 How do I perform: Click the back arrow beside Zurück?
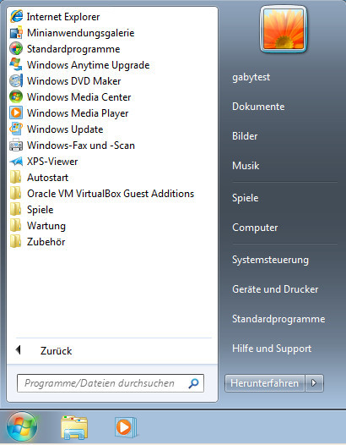(x=19, y=350)
